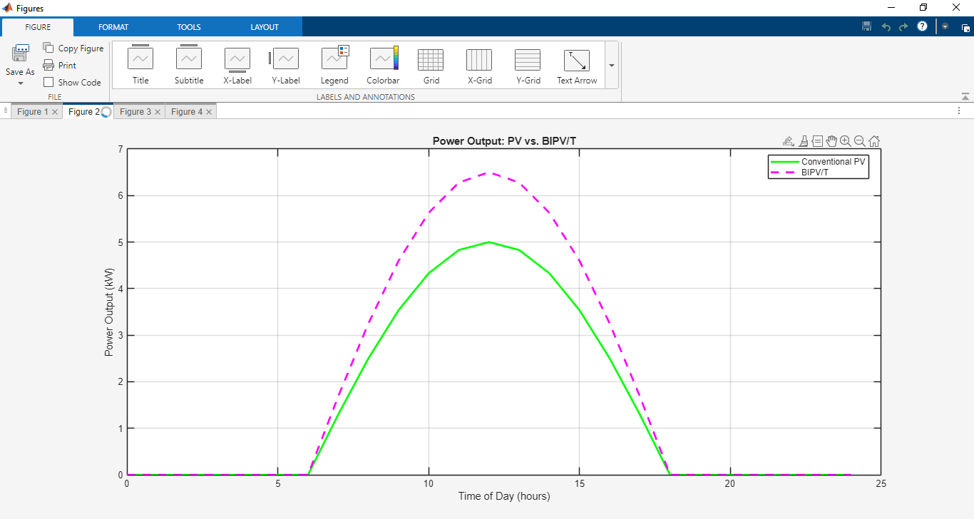Collapse the toolstrip ribbon
Image resolution: width=974 pixels, height=519 pixels.
pyautogui.click(x=965, y=96)
